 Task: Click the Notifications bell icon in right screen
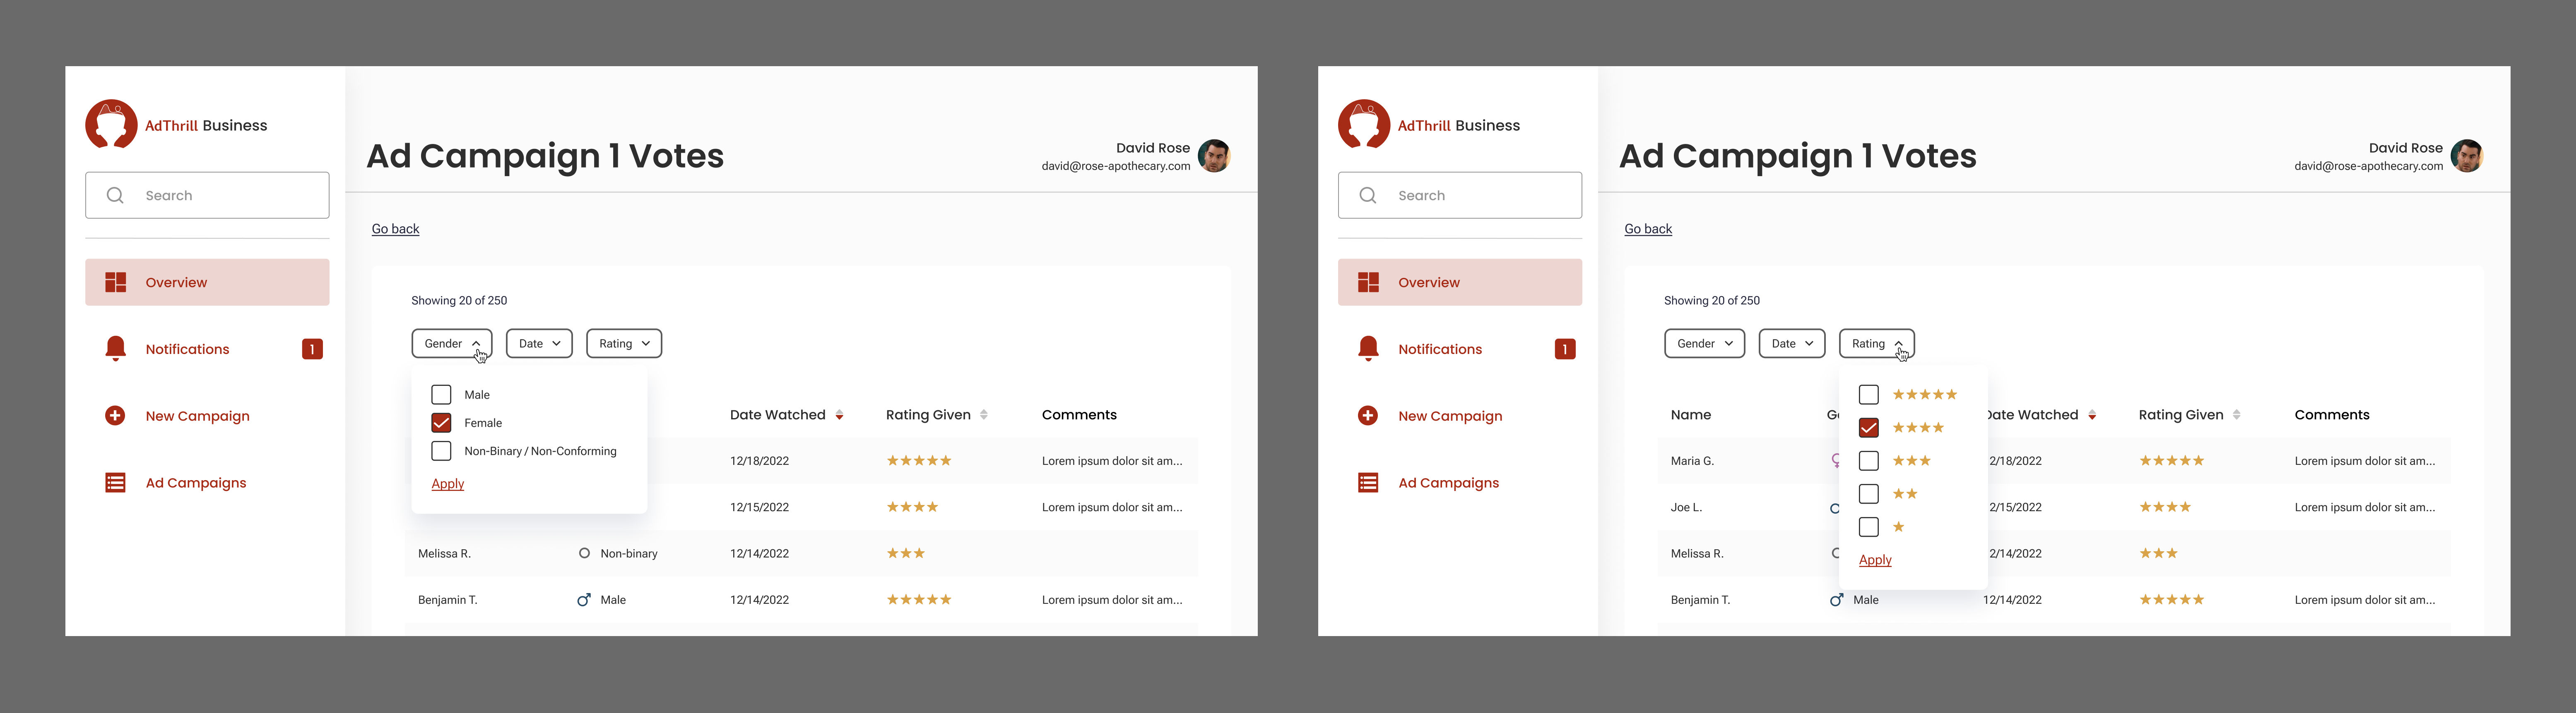click(1369, 349)
